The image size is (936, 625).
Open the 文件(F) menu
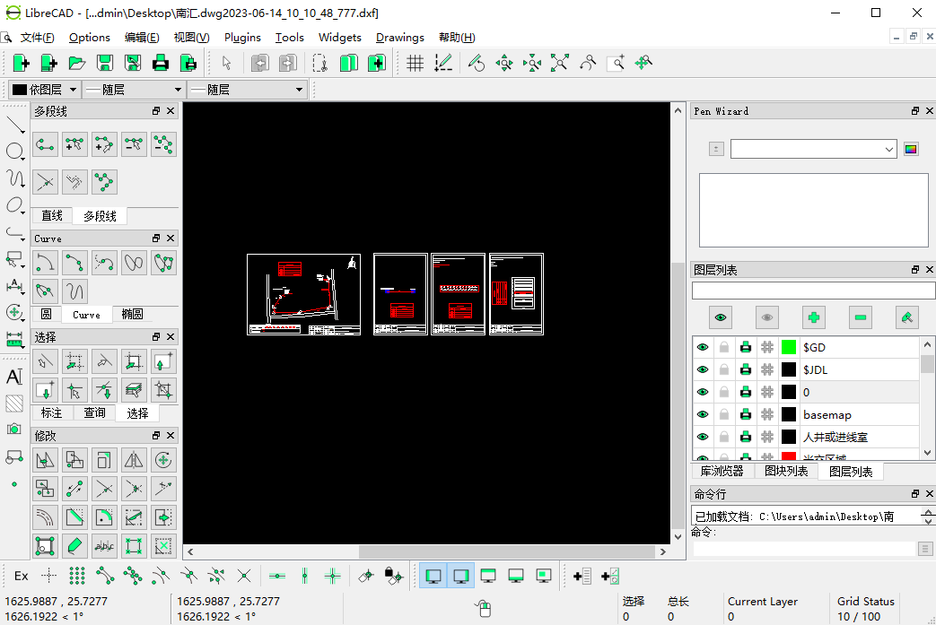pyautogui.click(x=37, y=37)
